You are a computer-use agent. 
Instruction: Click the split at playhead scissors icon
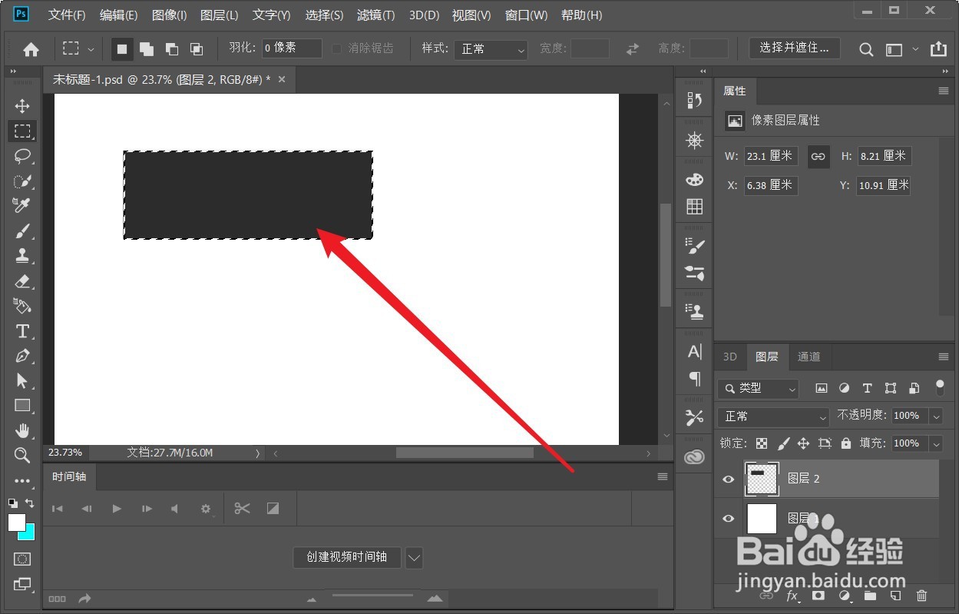pyautogui.click(x=243, y=508)
